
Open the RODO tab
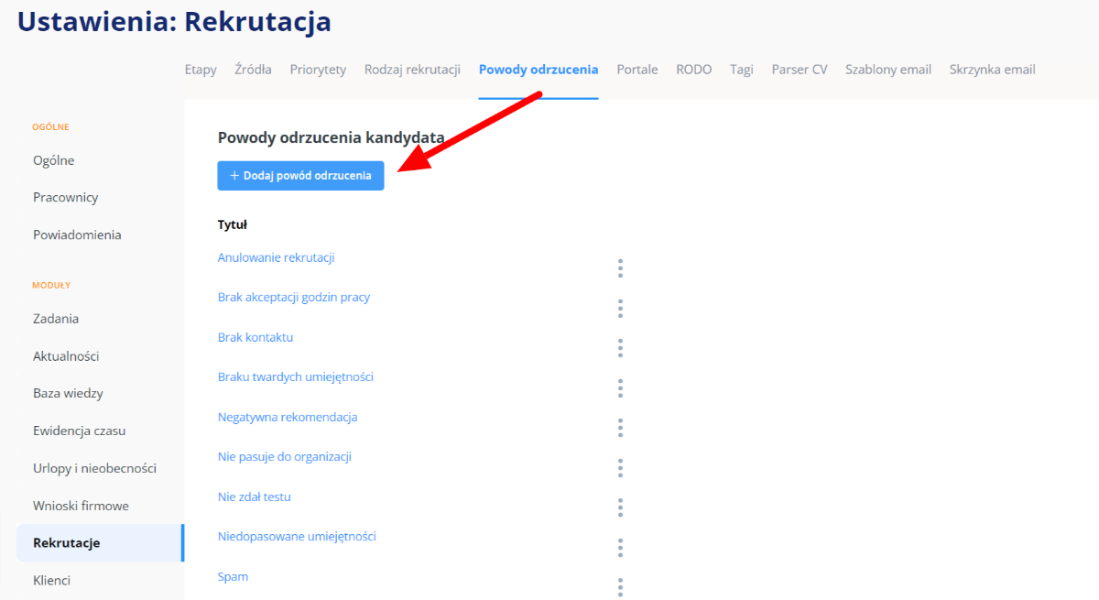tap(693, 70)
